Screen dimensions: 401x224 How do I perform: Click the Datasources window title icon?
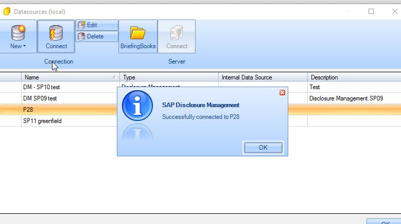7,11
